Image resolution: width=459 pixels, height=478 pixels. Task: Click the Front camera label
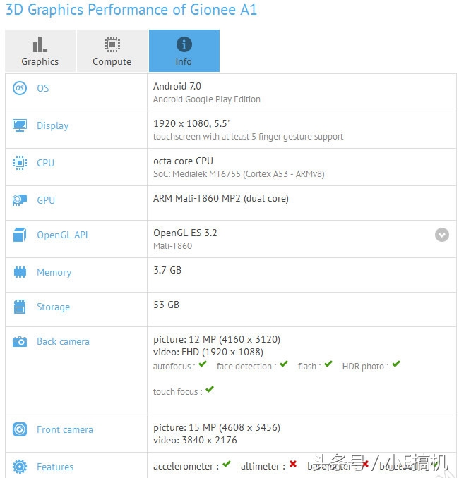65,429
